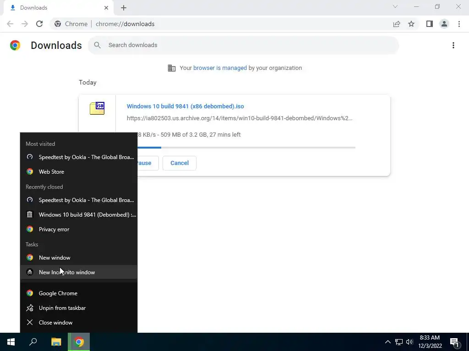Click the Chrome taskbar icon

click(79, 342)
